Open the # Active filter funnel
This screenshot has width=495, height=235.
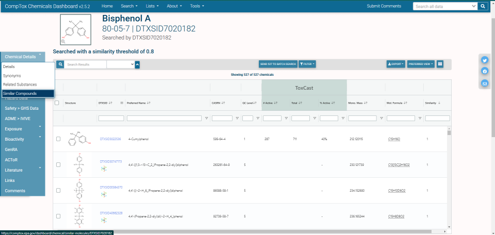[x=286, y=119]
